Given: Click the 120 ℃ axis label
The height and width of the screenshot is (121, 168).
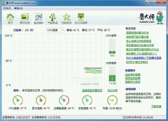Looking at the screenshot, I should [x=9, y=36].
